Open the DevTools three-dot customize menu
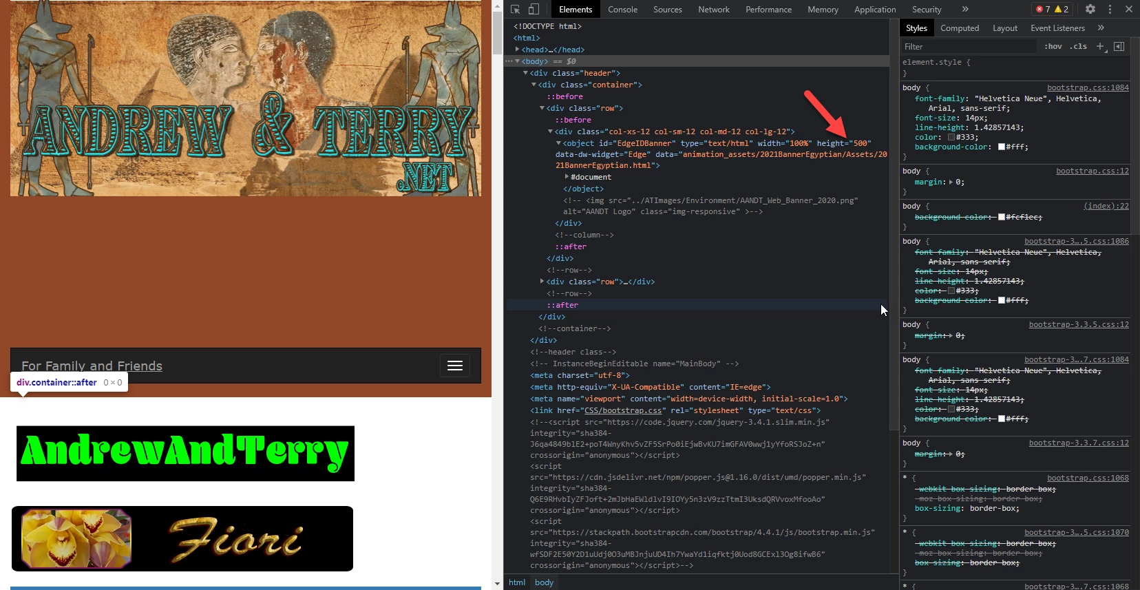The image size is (1140, 590). click(x=1110, y=9)
